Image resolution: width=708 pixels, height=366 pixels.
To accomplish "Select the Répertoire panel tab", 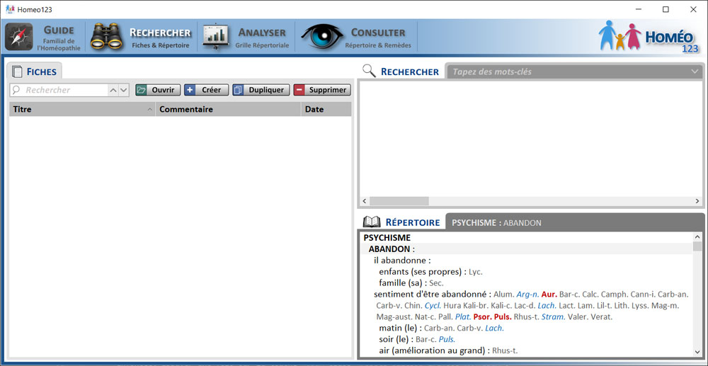I will point(401,222).
